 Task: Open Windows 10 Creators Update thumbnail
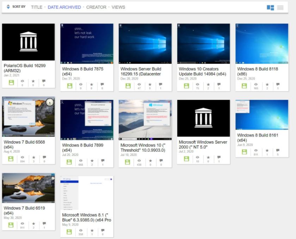point(204,44)
